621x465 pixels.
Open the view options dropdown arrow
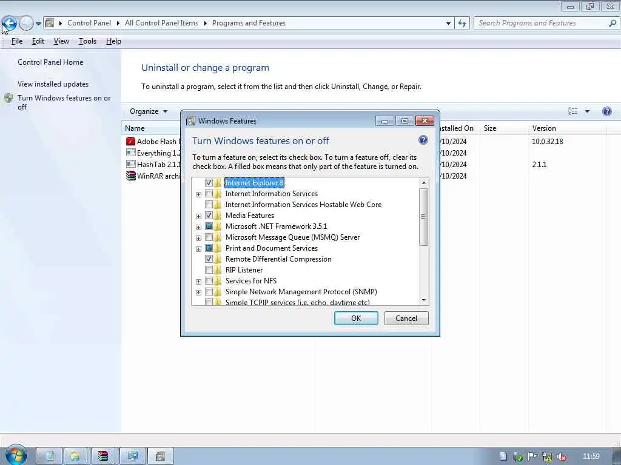click(587, 111)
